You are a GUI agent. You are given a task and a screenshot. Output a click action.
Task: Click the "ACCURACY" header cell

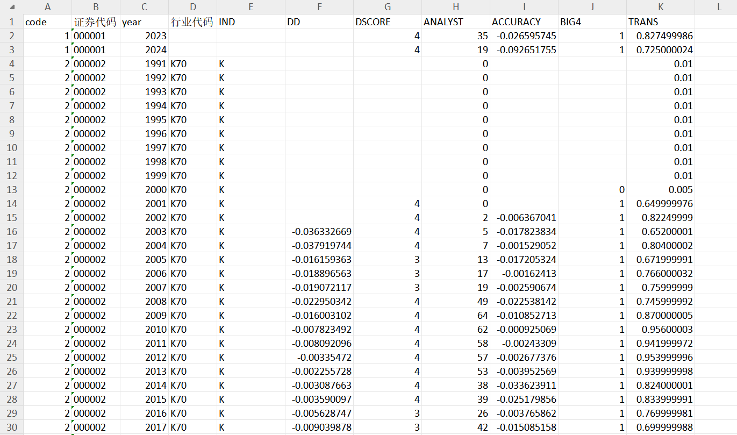[524, 22]
